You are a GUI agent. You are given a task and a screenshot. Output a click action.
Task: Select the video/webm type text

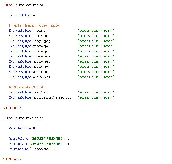[42, 56]
